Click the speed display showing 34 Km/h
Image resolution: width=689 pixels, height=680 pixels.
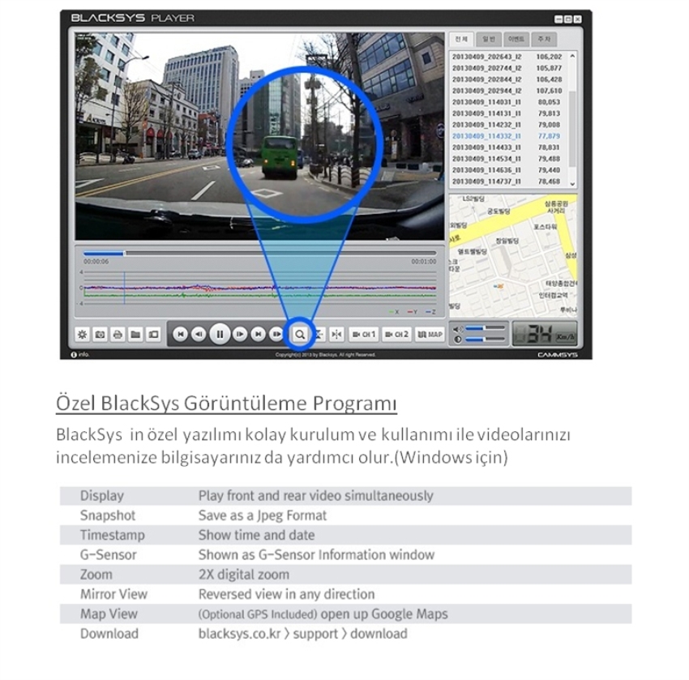point(546,335)
